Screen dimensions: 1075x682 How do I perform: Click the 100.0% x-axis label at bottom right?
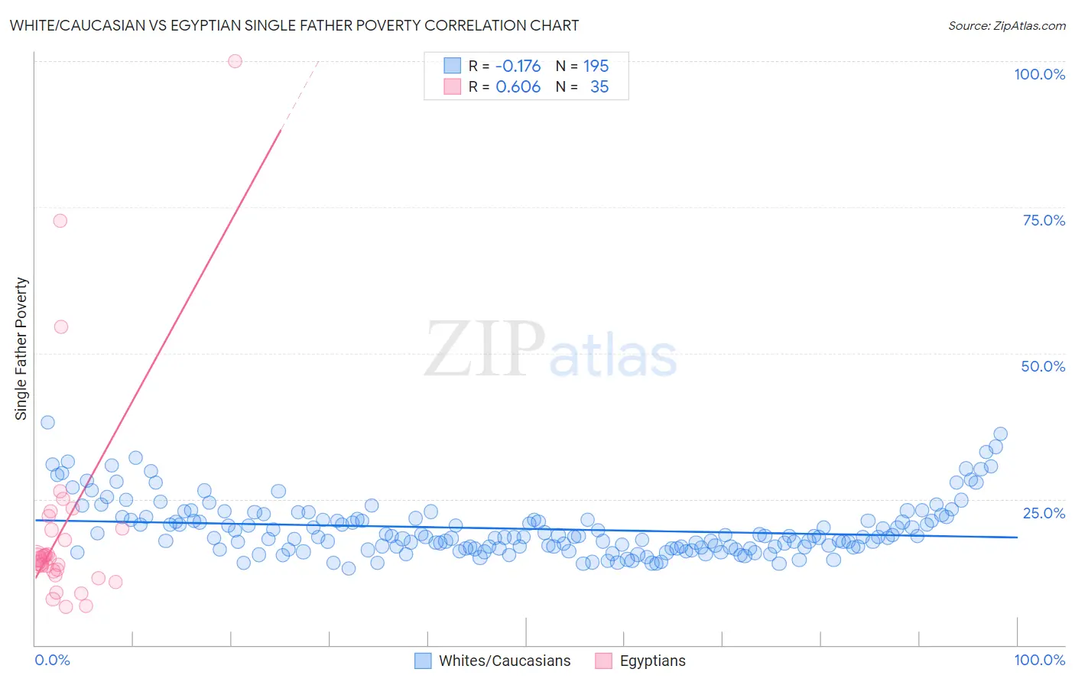(1039, 660)
